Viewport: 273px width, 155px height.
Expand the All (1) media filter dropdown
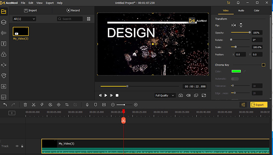click(24, 19)
